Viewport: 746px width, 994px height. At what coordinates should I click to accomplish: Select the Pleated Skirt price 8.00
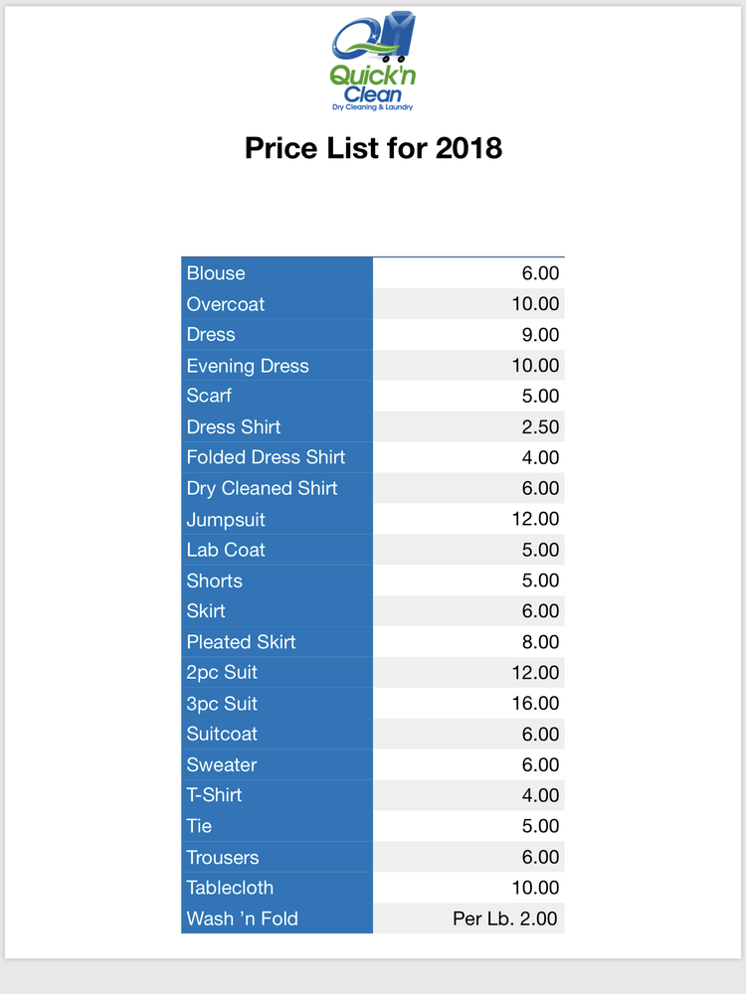tap(541, 642)
